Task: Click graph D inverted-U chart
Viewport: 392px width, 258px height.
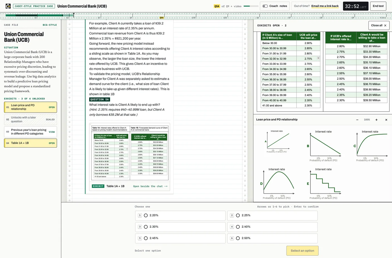Action: tap(277, 183)
